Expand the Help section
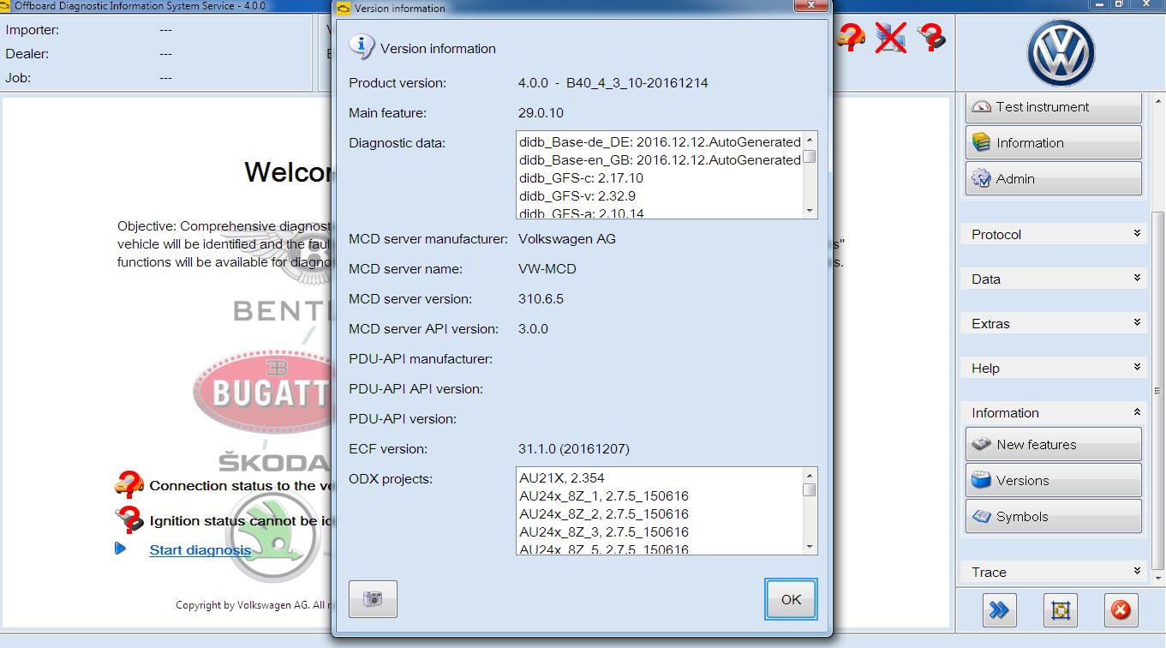Screen dimensions: 1166x648 (x=1054, y=368)
